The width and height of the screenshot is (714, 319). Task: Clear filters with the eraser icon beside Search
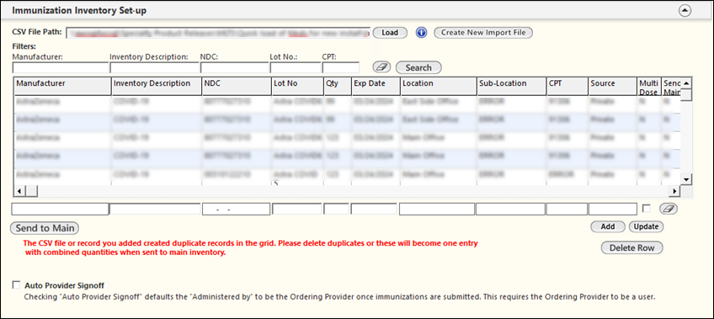pyautogui.click(x=382, y=67)
